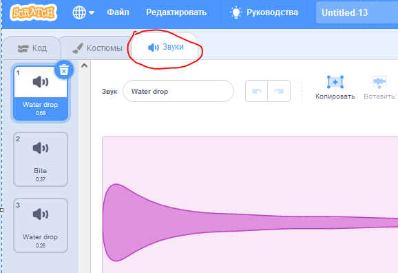Click the redo arrow button
398x273 pixels.
point(279,91)
